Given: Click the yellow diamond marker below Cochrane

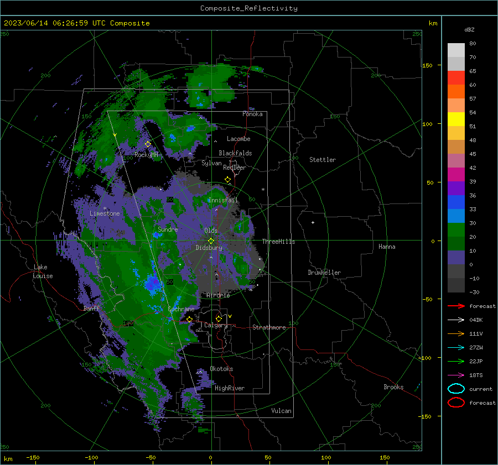Looking at the screenshot, I should coord(190,319).
